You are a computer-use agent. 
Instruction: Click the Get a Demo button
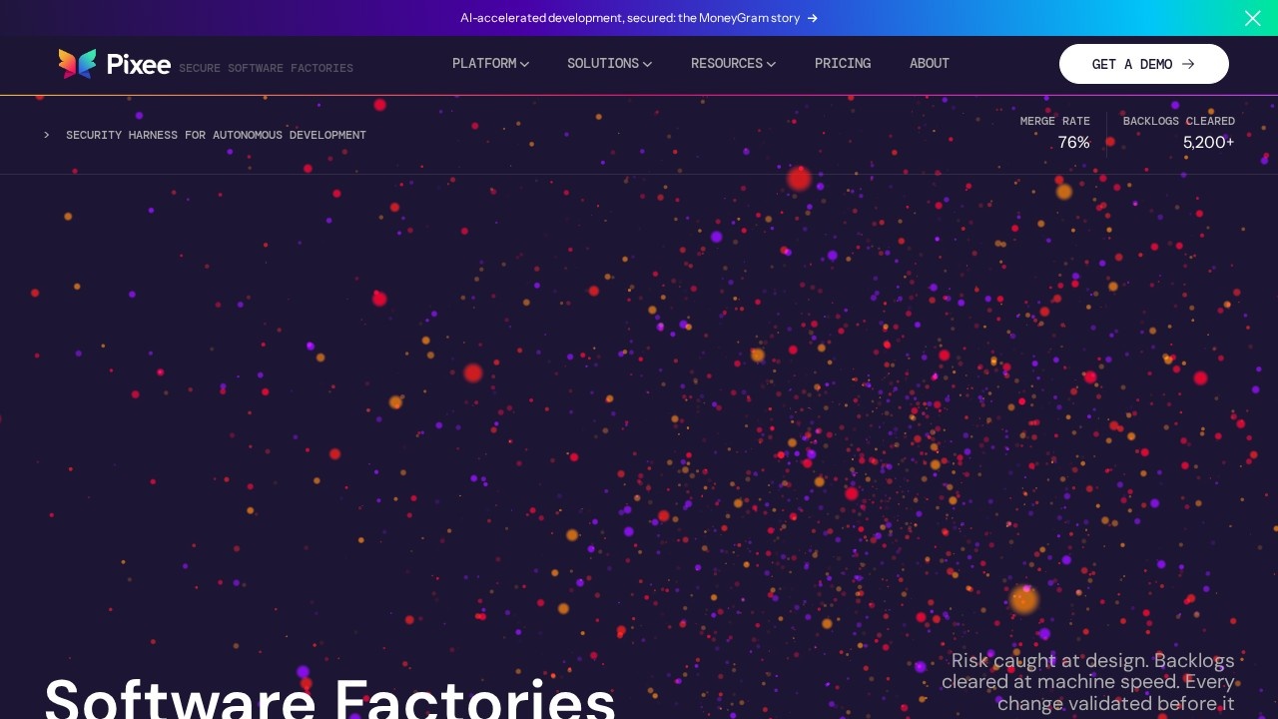tap(1144, 64)
